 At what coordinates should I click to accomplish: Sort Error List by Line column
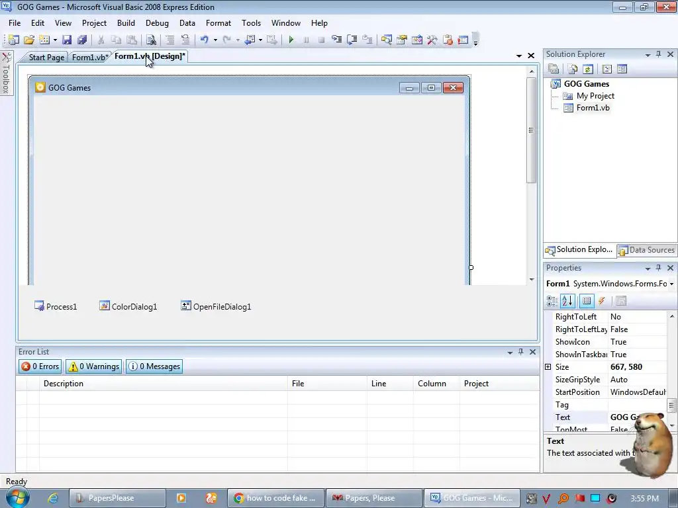pyautogui.click(x=390, y=383)
